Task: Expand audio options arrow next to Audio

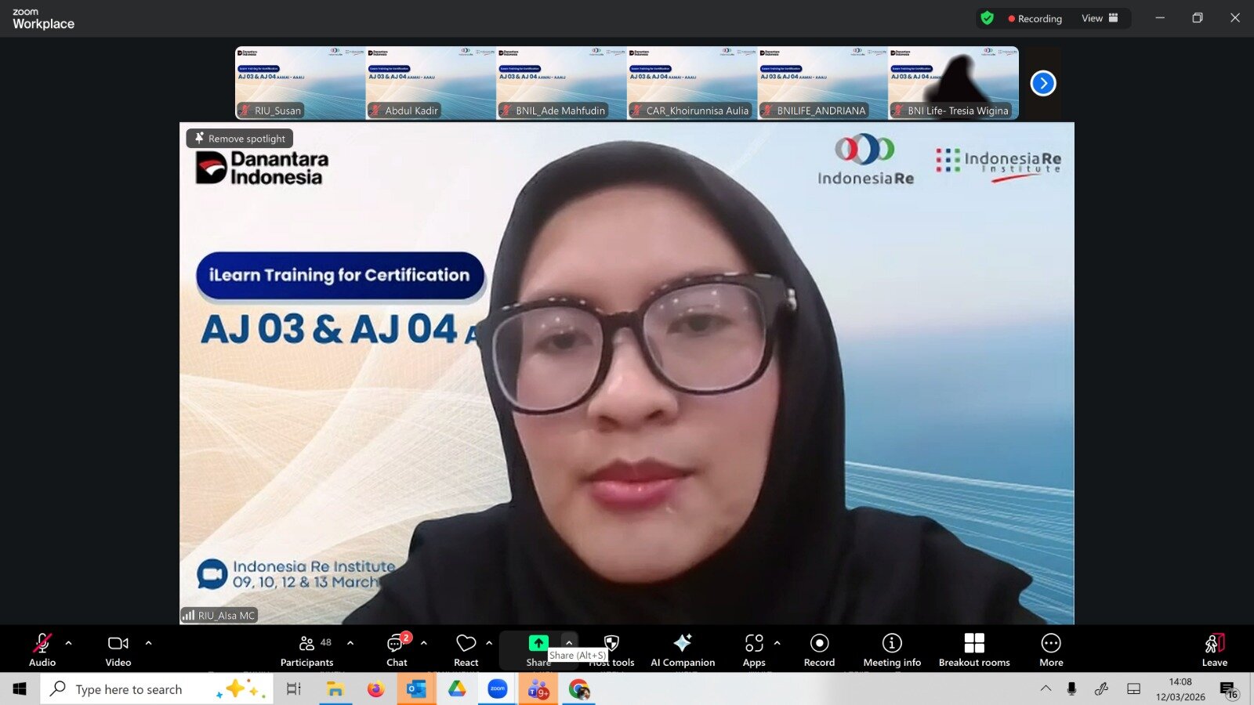Action: click(x=69, y=643)
